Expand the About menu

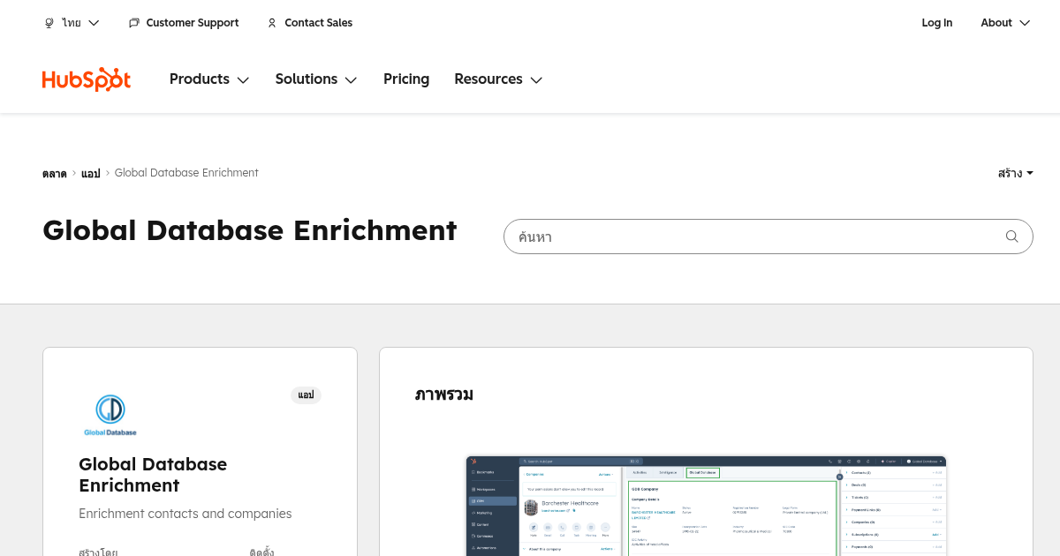coord(1005,23)
